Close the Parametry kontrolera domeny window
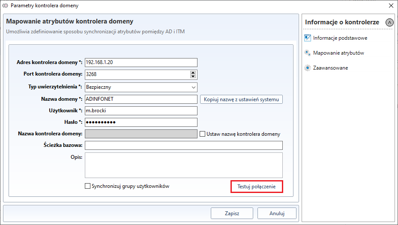This screenshot has height=225, width=398. 390,6
